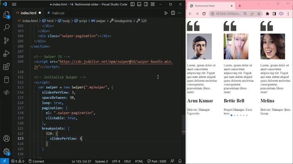Screen dimensions: 293x164
Task: Open the editor More Actions menu
Action: point(179,13)
